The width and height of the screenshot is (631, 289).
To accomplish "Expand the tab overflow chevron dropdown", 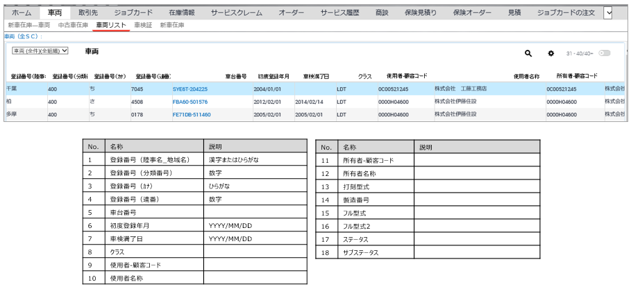I will pyautogui.click(x=609, y=12).
